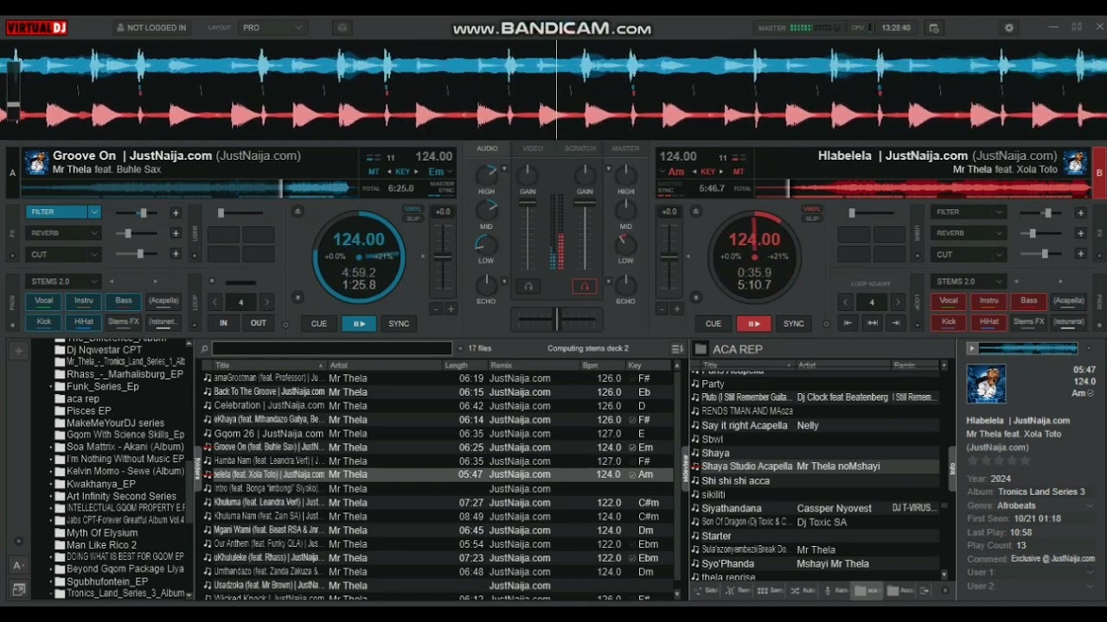The image size is (1107, 622).
Task: Click deck A stop button below jog wheel
Action: [298, 296]
